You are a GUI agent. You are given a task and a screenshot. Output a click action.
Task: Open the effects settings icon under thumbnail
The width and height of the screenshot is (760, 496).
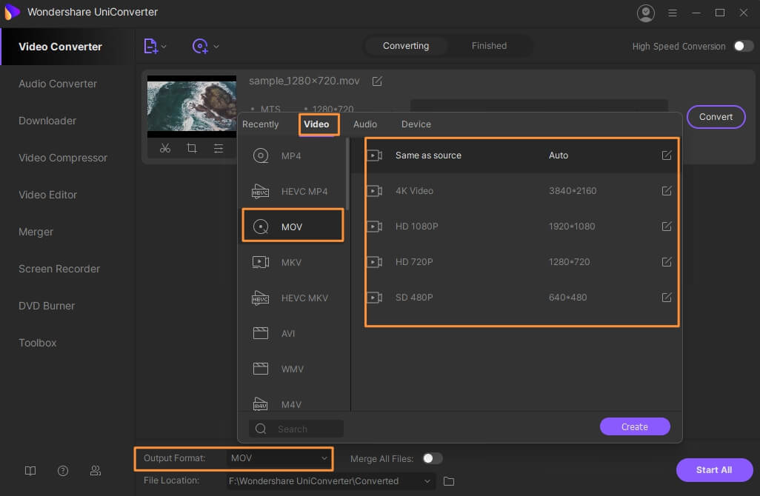click(x=219, y=148)
